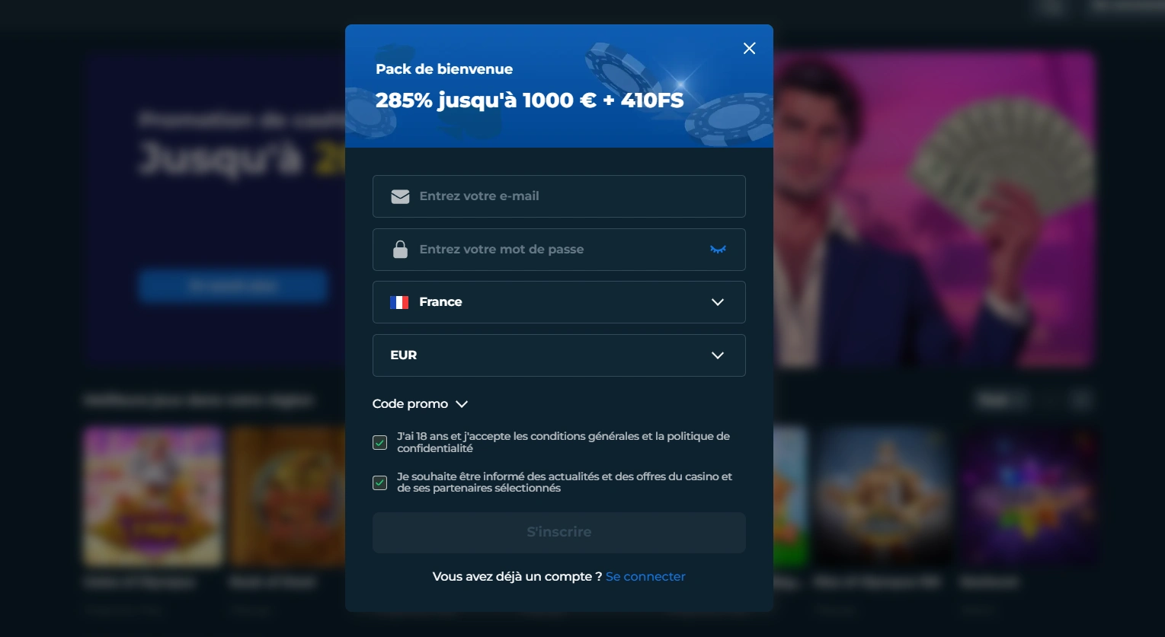Uncheck the 18 ans conditions générales checkbox
Image resolution: width=1165 pixels, height=637 pixels.
379,442
